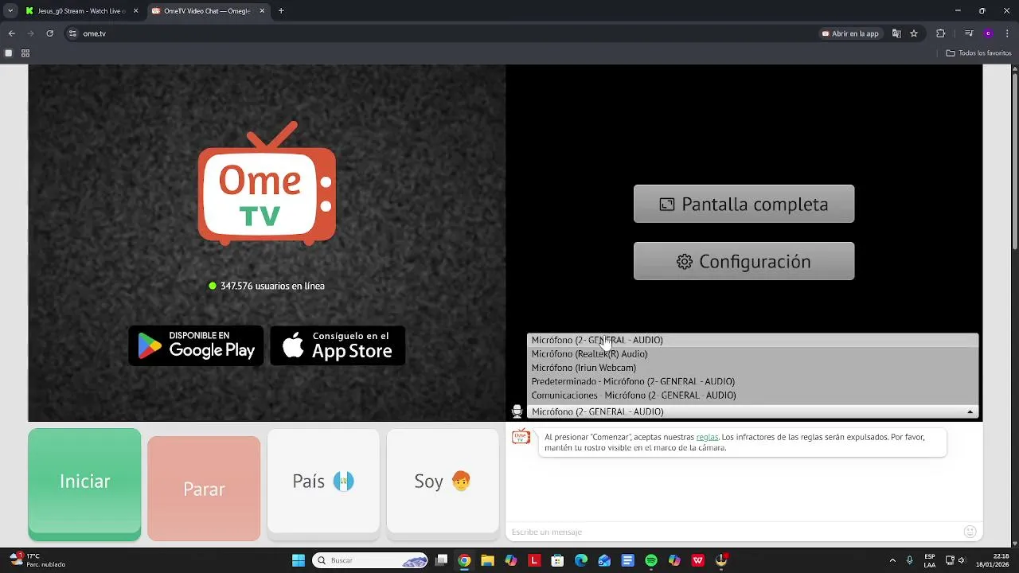This screenshot has height=573, width=1019.
Task: Click the Escribe un mensaje field
Action: 732,532
